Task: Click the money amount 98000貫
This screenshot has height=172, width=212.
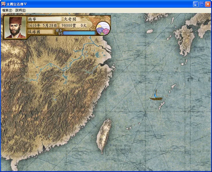Action: tap(69, 25)
